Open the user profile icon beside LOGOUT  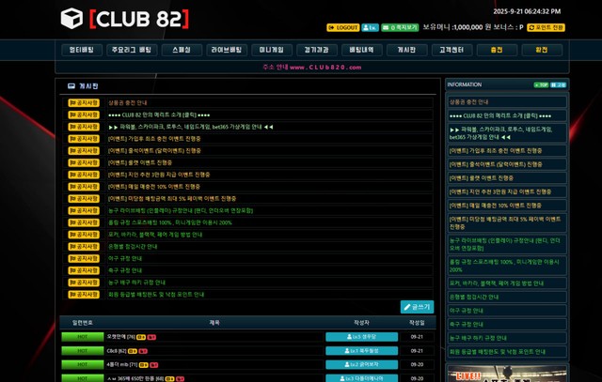tap(371, 27)
